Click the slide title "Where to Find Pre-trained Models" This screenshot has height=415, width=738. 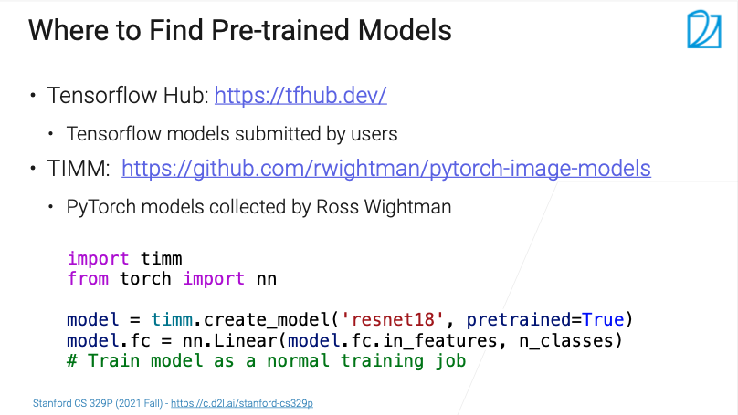(240, 31)
